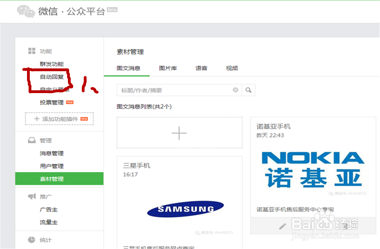Viewport: 380px width, 249px height.
Task: Click 诺基亚手机售后服务中心查询 summary text
Action: [295, 210]
